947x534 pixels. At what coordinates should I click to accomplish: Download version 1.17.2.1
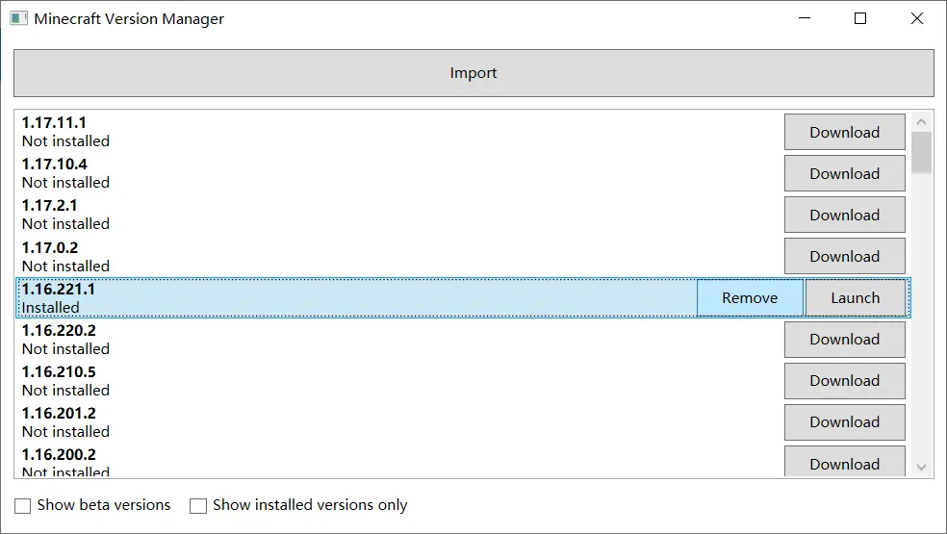pyautogui.click(x=844, y=216)
